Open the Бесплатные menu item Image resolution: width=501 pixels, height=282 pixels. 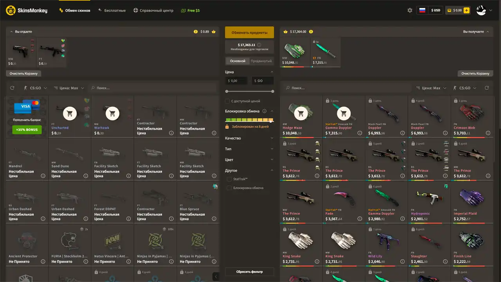(112, 11)
